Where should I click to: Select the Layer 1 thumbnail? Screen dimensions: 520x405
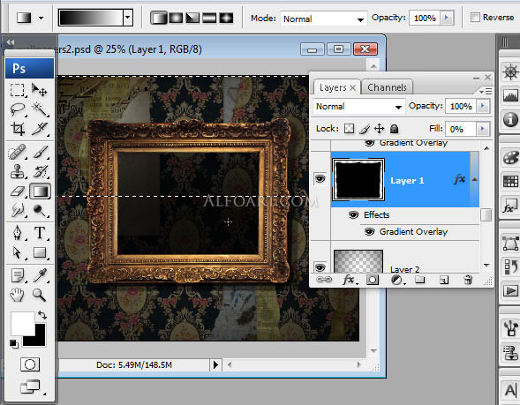358,180
